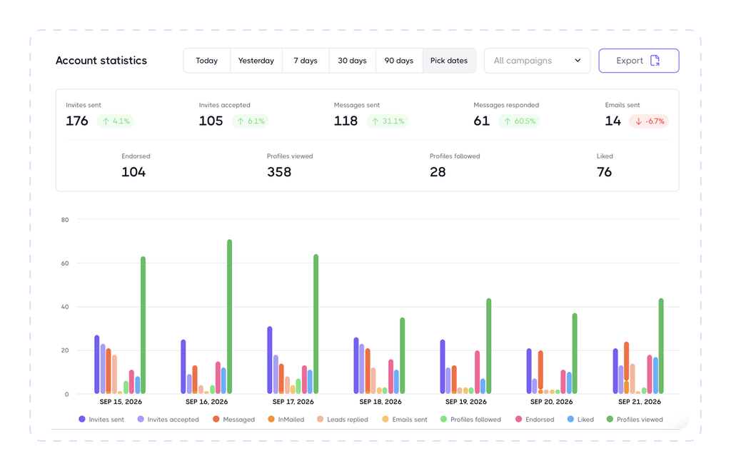Click the SEP 18, 2026 axis label
The width and height of the screenshot is (731, 471).
point(380,402)
